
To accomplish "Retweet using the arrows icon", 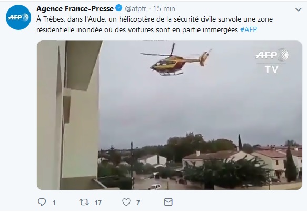I will pyautogui.click(x=84, y=202).
